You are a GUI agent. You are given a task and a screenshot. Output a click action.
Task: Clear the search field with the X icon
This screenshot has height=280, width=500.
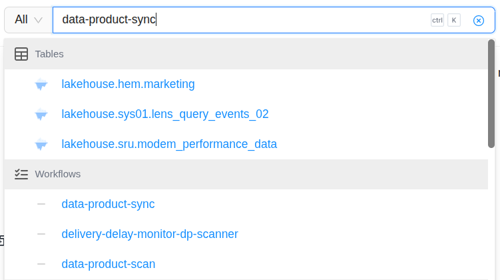point(478,21)
